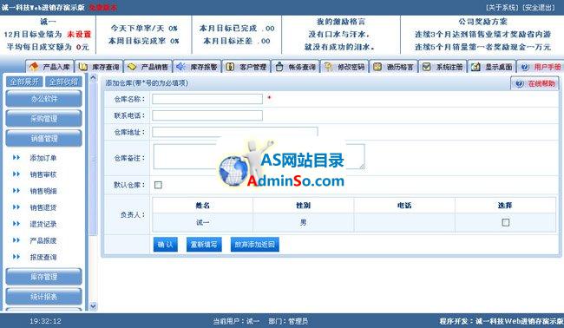Collapse the 销售管理 sidebar section
This screenshot has width=564, height=328.
44,138
